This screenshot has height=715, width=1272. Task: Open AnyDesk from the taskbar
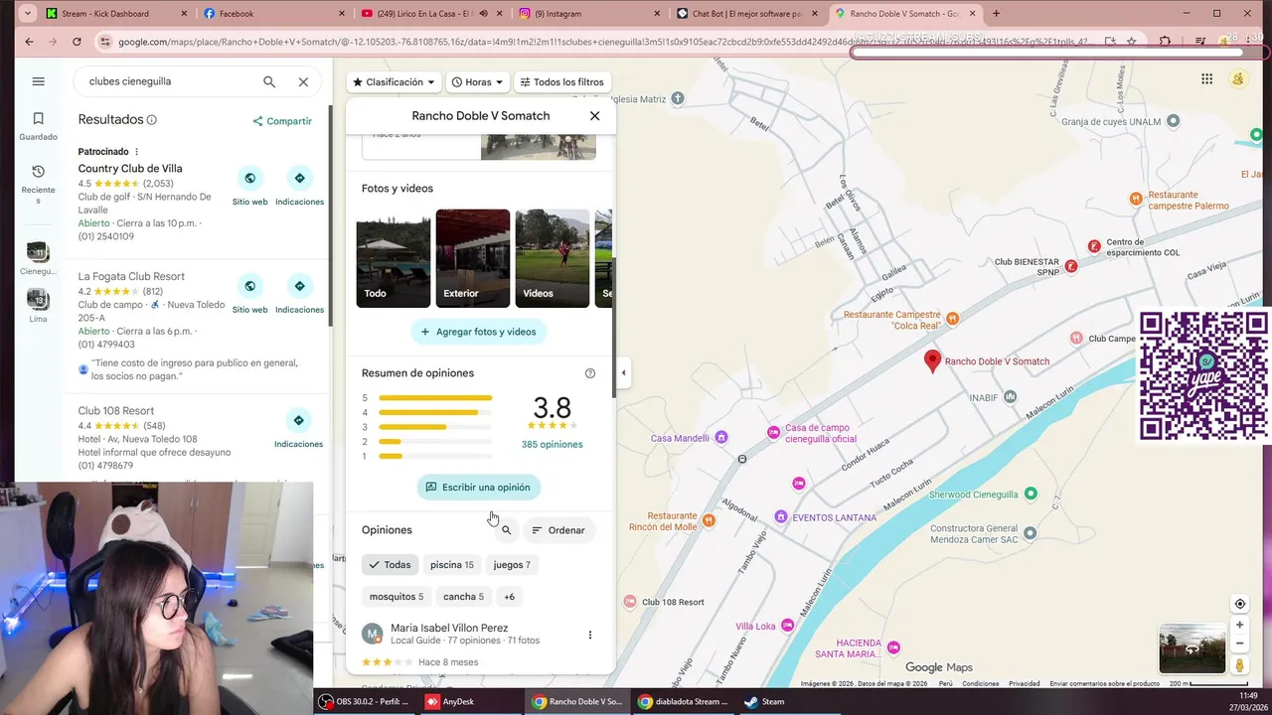click(x=450, y=701)
